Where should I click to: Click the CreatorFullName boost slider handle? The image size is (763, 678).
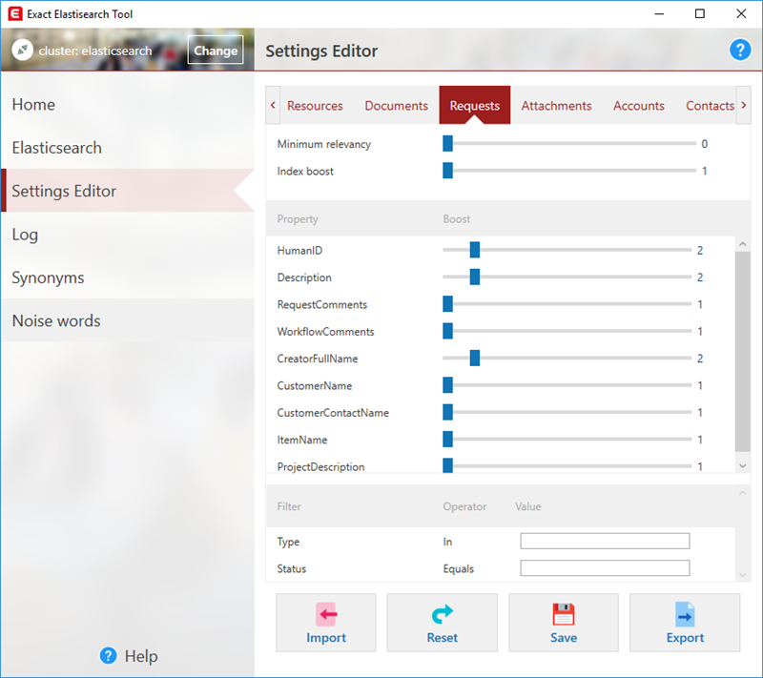474,359
